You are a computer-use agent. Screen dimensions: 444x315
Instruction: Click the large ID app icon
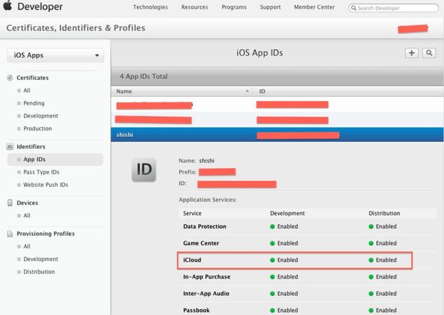point(144,169)
